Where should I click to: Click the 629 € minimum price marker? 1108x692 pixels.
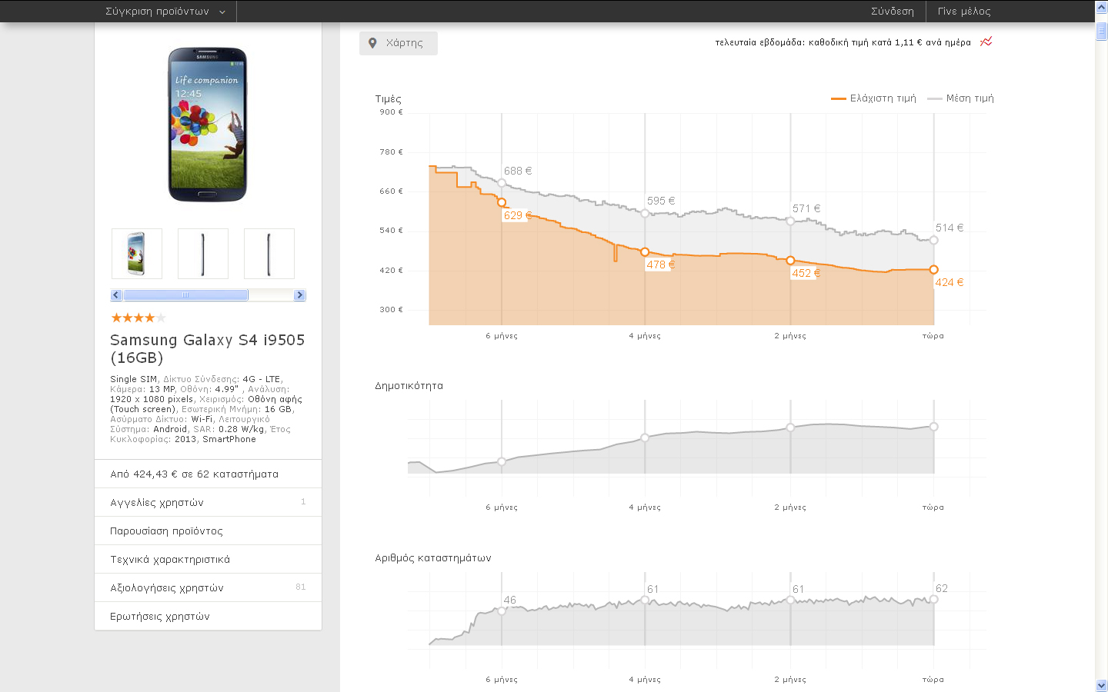point(502,203)
